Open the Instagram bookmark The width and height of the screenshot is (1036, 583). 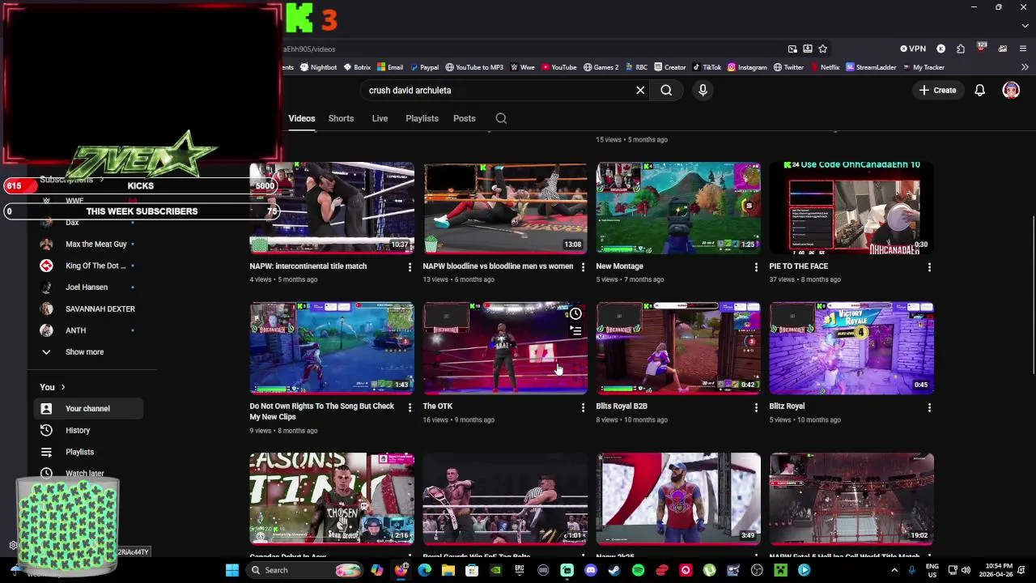tap(746, 67)
